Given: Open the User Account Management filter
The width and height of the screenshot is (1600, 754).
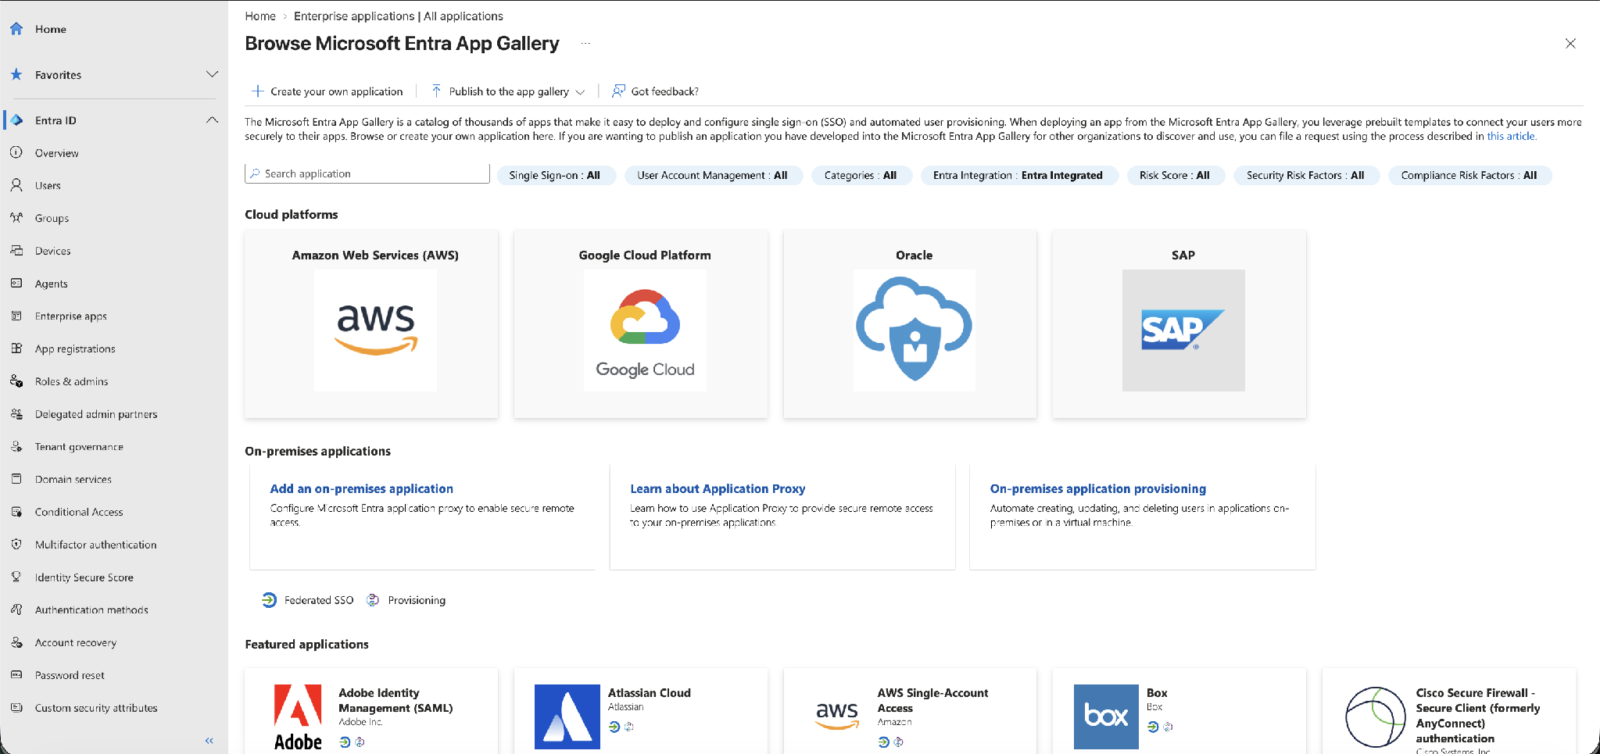Looking at the screenshot, I should (x=712, y=175).
